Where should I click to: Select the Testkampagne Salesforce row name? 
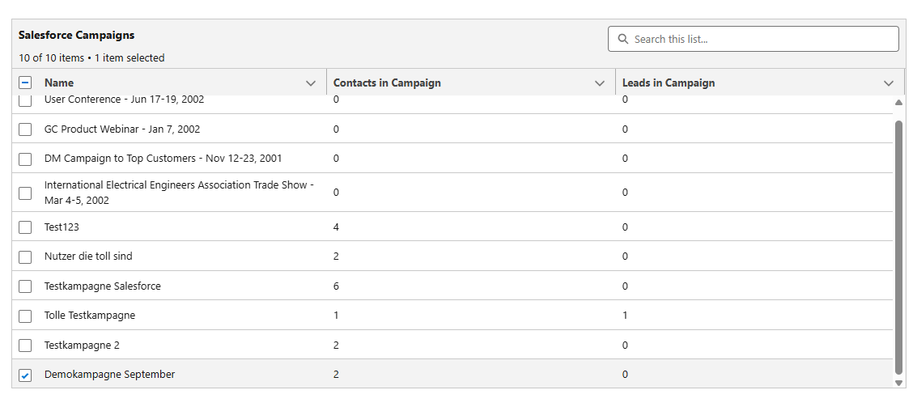click(x=103, y=286)
